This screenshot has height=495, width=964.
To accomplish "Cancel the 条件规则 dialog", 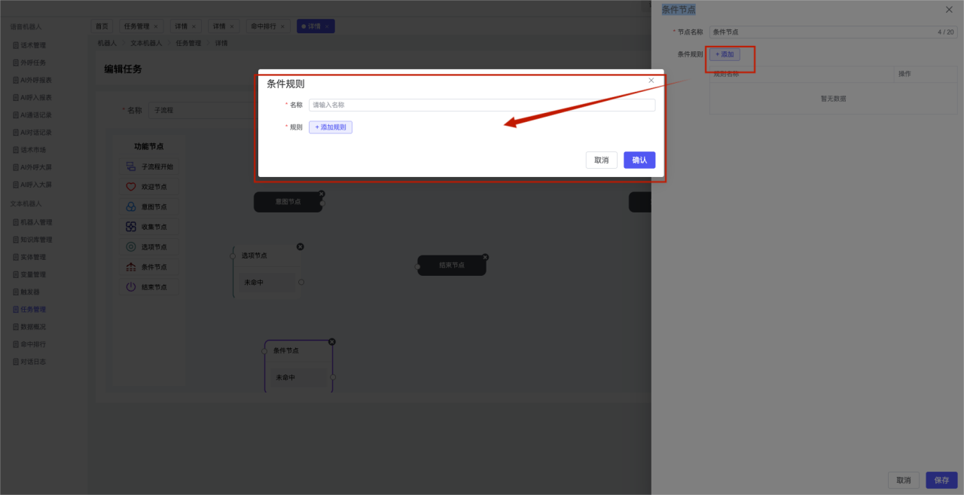I will 601,160.
